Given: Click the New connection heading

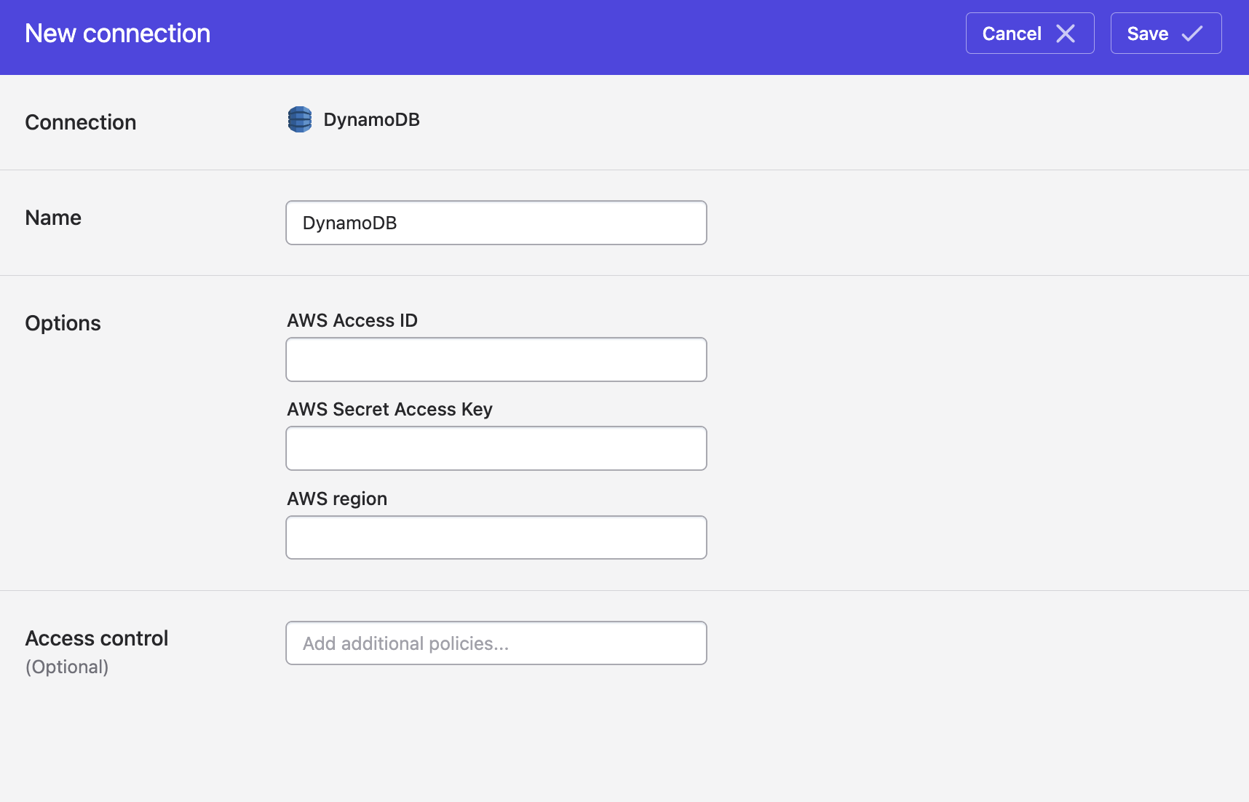Looking at the screenshot, I should pos(118,33).
